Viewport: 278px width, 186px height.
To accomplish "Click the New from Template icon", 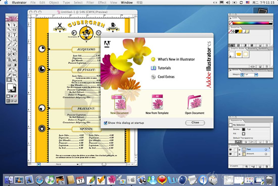I will [157, 102].
